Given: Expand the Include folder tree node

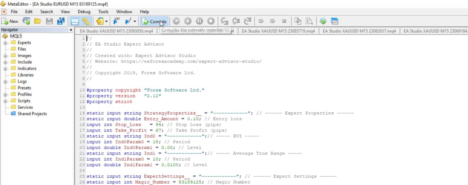Looking at the screenshot, I should 5,62.
